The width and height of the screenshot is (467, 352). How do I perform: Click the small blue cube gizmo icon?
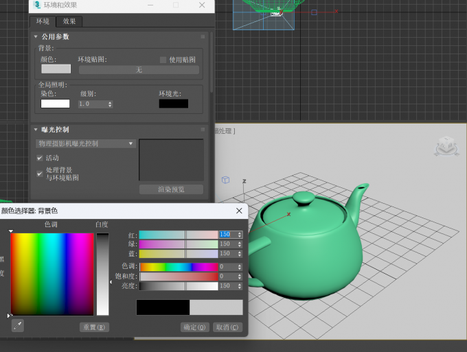tap(225, 180)
